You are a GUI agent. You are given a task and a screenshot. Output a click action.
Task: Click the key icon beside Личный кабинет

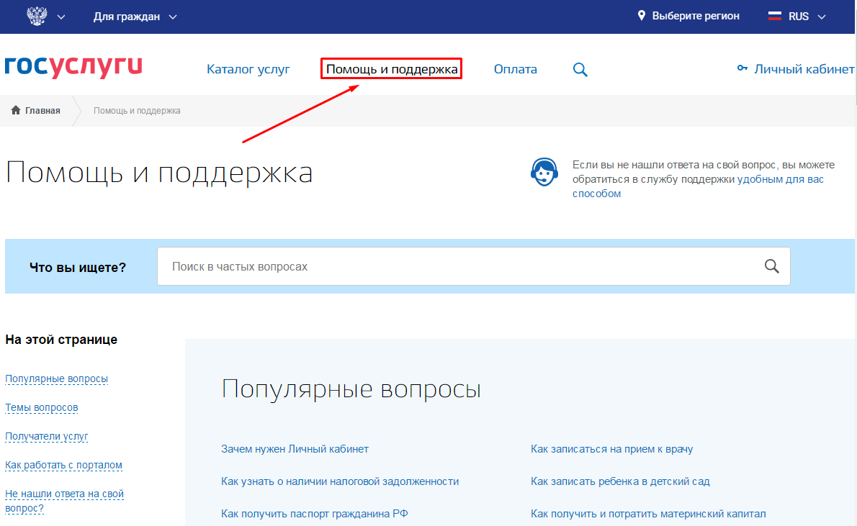[742, 69]
